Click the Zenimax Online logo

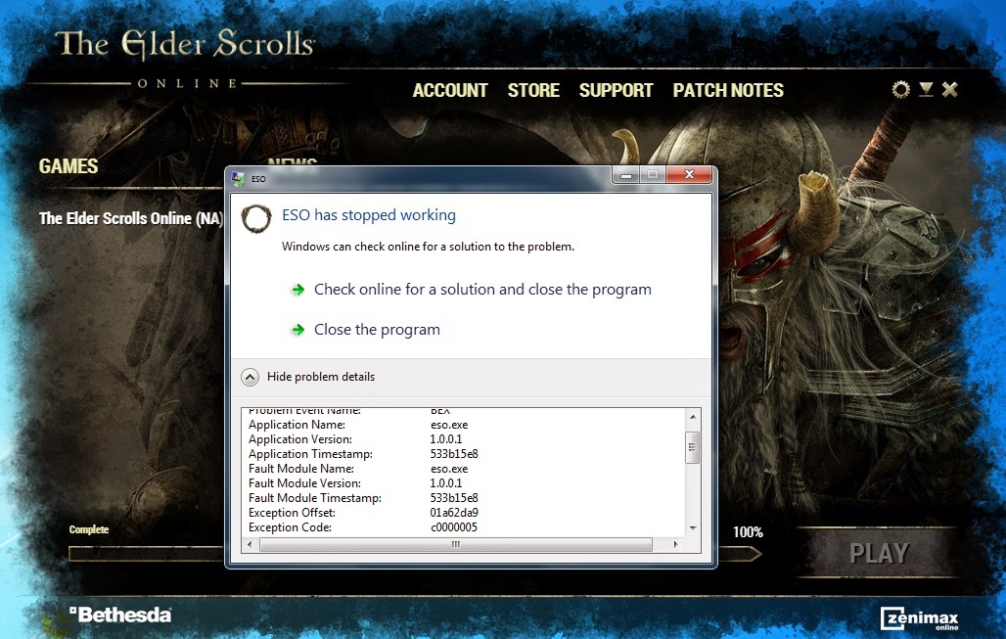tap(919, 618)
